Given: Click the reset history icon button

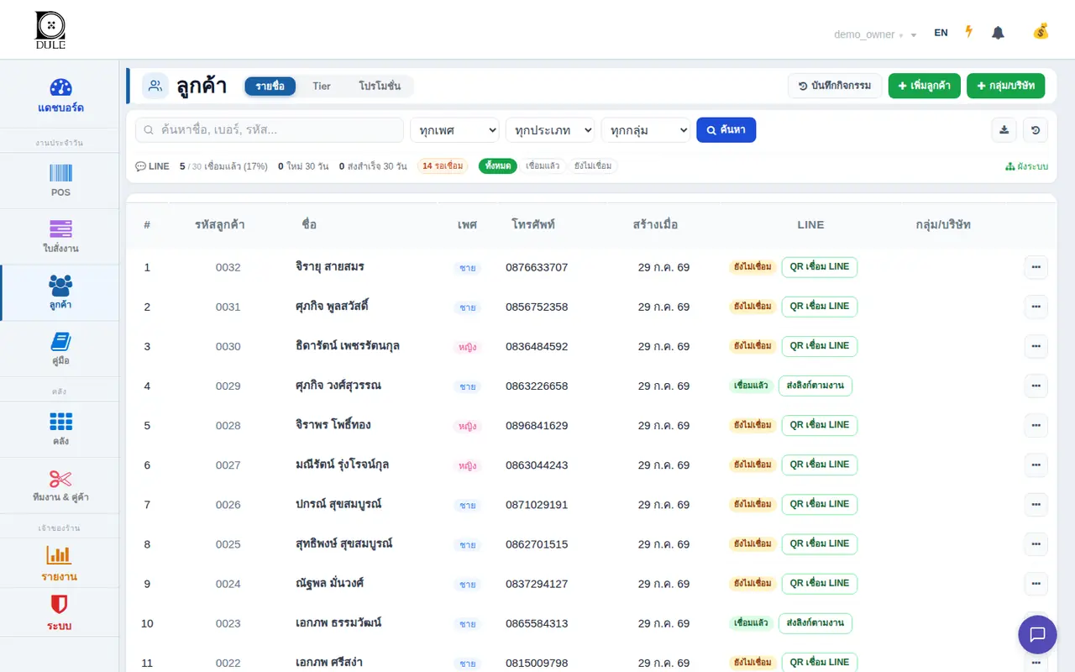Looking at the screenshot, I should (x=1036, y=130).
